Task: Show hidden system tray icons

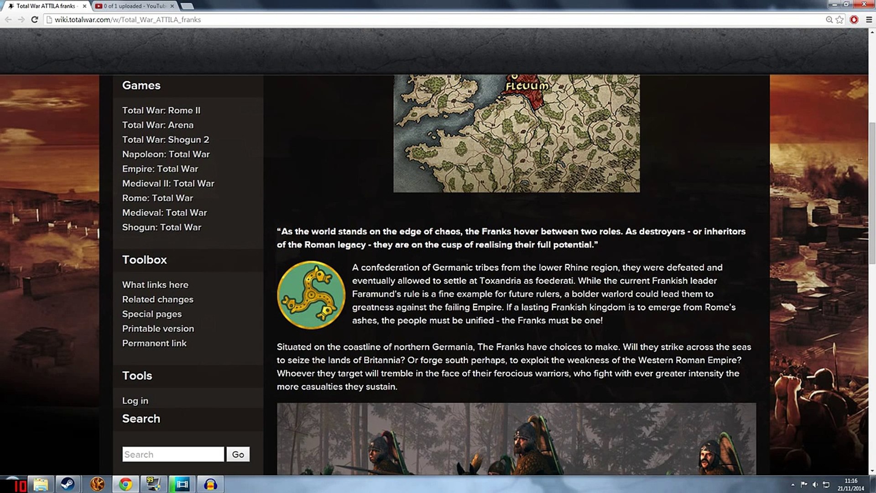Action: 793,485
